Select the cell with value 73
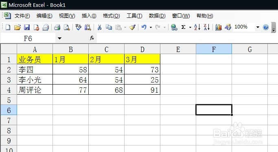 pos(142,69)
